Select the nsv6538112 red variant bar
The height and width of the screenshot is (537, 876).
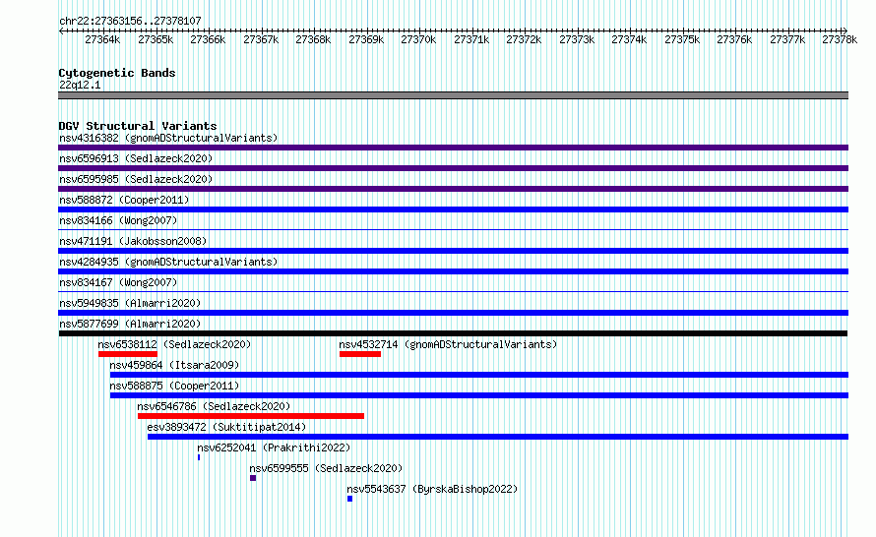(128, 354)
